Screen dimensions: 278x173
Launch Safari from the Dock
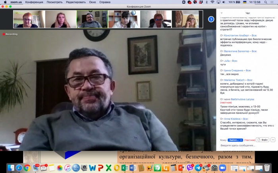19,168
